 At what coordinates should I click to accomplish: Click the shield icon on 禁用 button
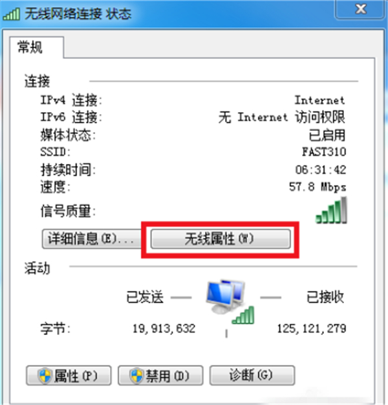[x=136, y=376]
